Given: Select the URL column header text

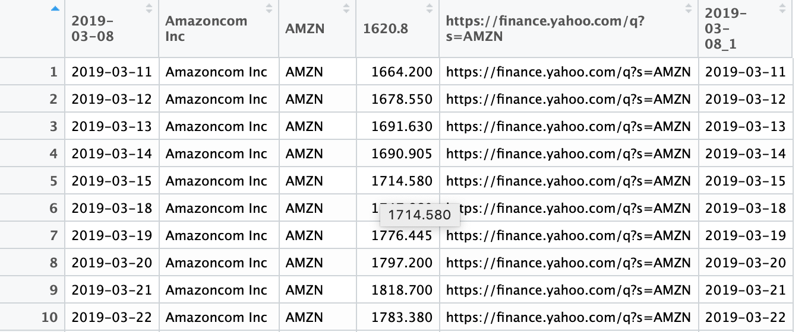Looking at the screenshot, I should click(x=545, y=28).
